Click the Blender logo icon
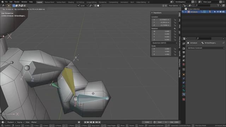This screenshot has height=127, width=226. point(2,2)
